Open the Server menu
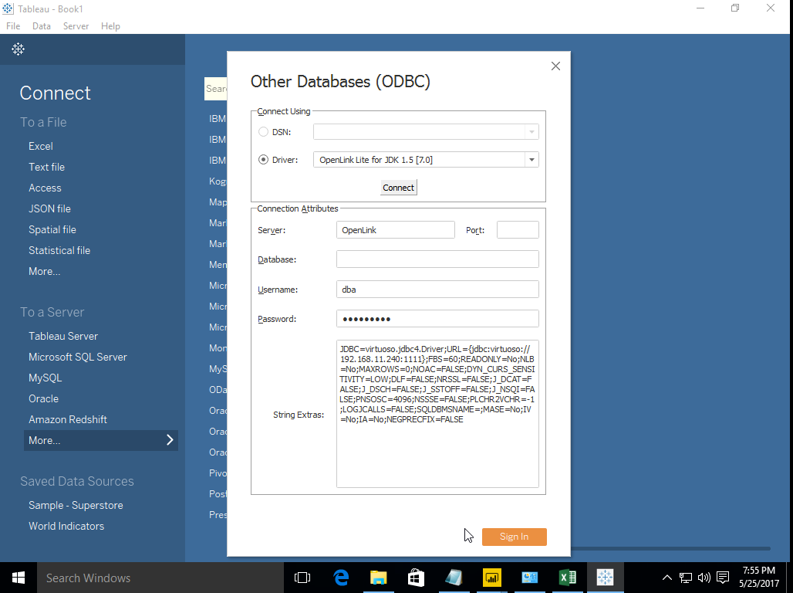 coord(76,25)
